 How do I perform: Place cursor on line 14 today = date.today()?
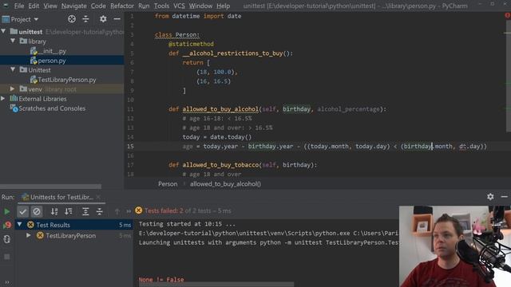click(x=217, y=137)
